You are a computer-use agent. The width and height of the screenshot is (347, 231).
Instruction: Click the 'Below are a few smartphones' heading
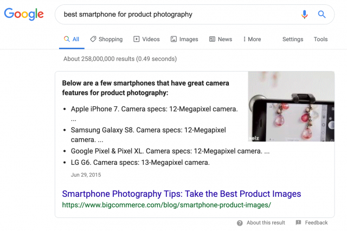coord(146,88)
